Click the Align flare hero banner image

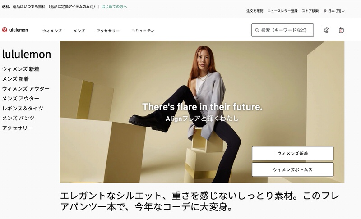202,112
